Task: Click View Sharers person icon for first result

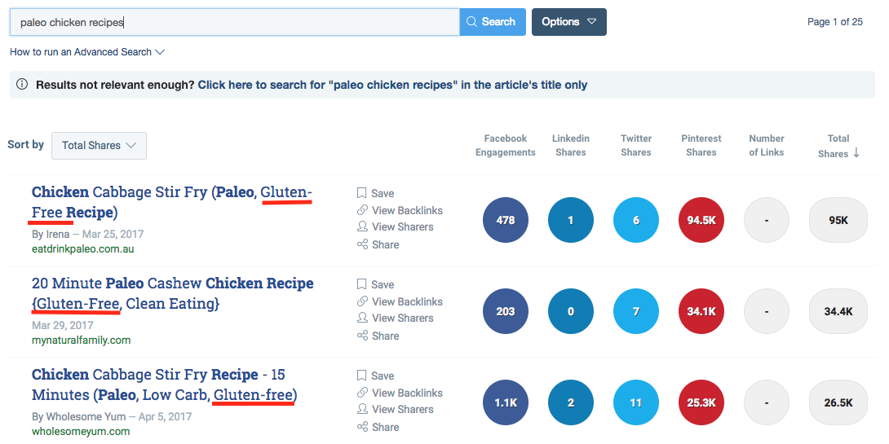Action: pyautogui.click(x=362, y=226)
